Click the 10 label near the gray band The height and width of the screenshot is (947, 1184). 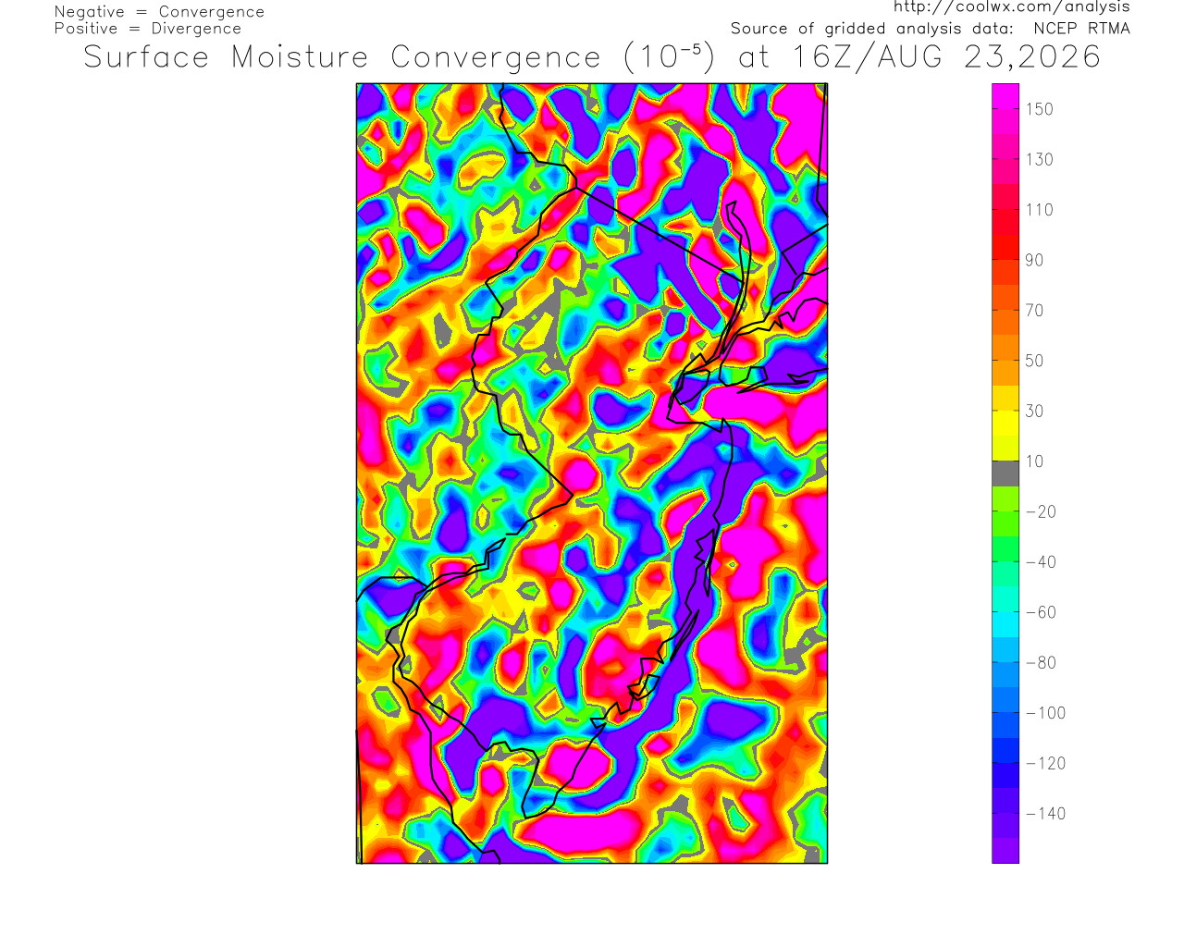click(1034, 461)
